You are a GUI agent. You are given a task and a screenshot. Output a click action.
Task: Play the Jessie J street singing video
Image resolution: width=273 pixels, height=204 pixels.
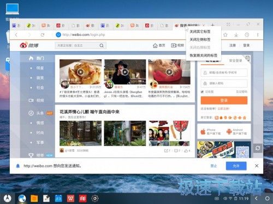click(x=125, y=72)
